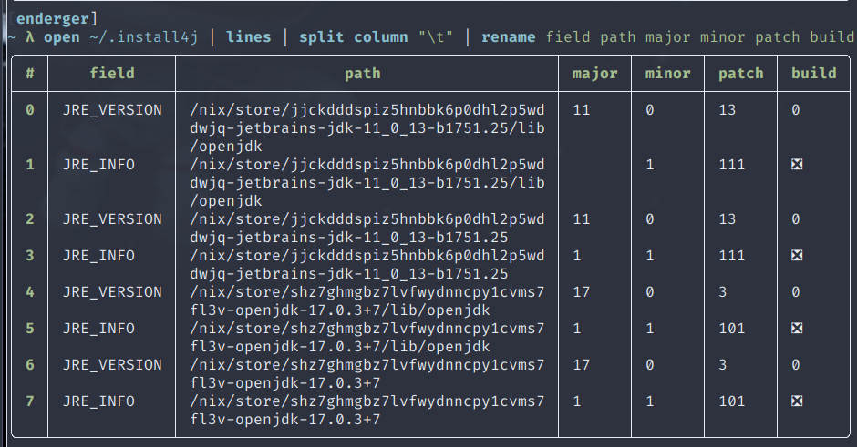Click JRE_INFO in row 1
The width and height of the screenshot is (857, 447).
(98, 164)
